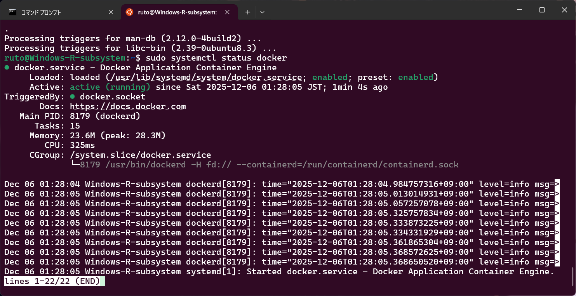Click the log line with time 01:28:05.368650520
This screenshot has width=576, height=296.
tap(282, 262)
